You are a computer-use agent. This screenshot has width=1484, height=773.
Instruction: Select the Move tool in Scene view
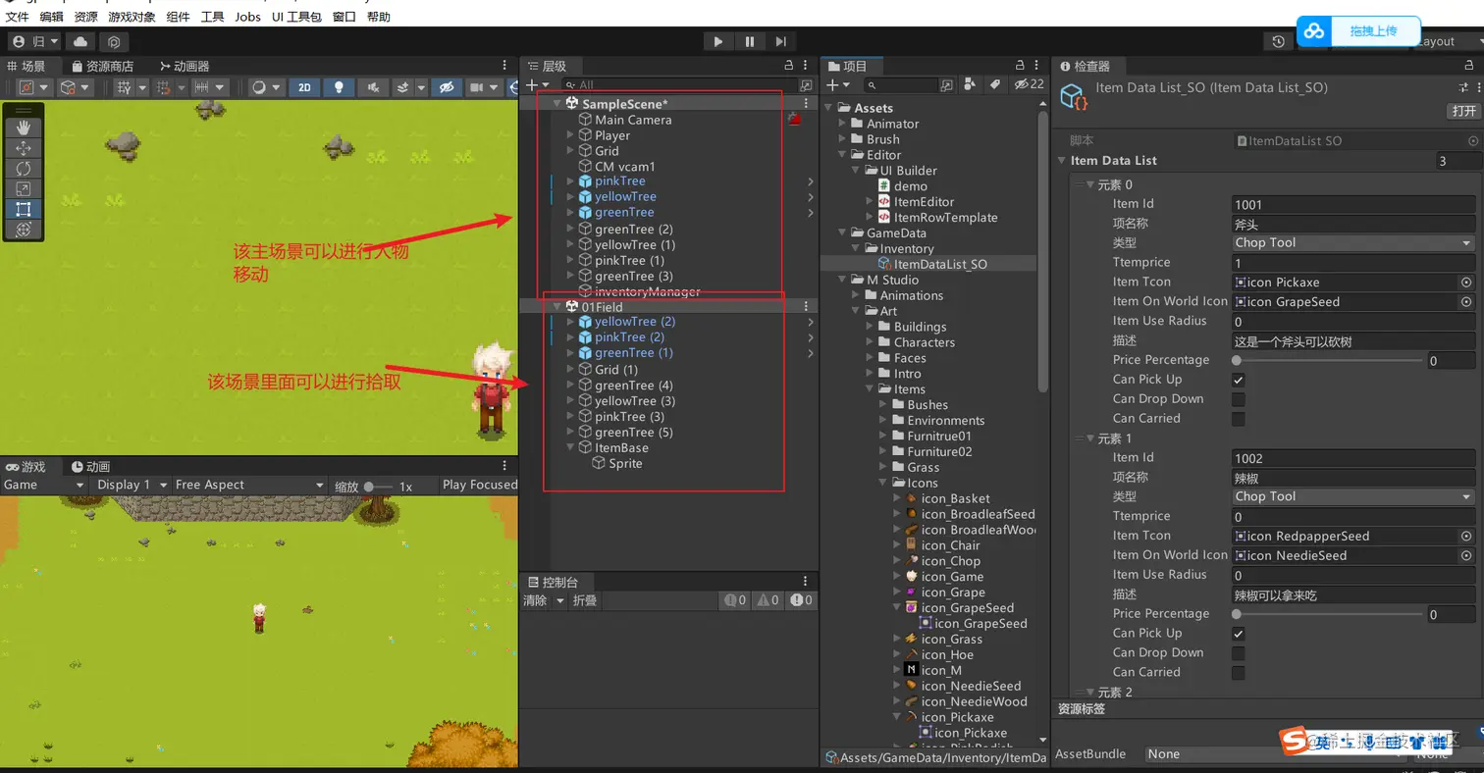coord(24,147)
